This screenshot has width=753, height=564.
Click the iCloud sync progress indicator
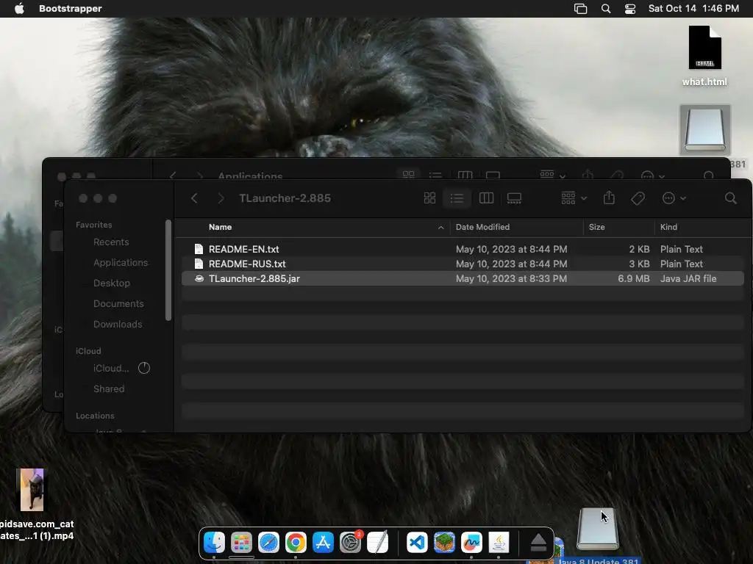144,368
